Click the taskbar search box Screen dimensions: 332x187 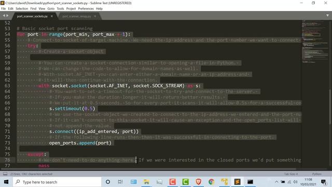[x=57, y=182]
